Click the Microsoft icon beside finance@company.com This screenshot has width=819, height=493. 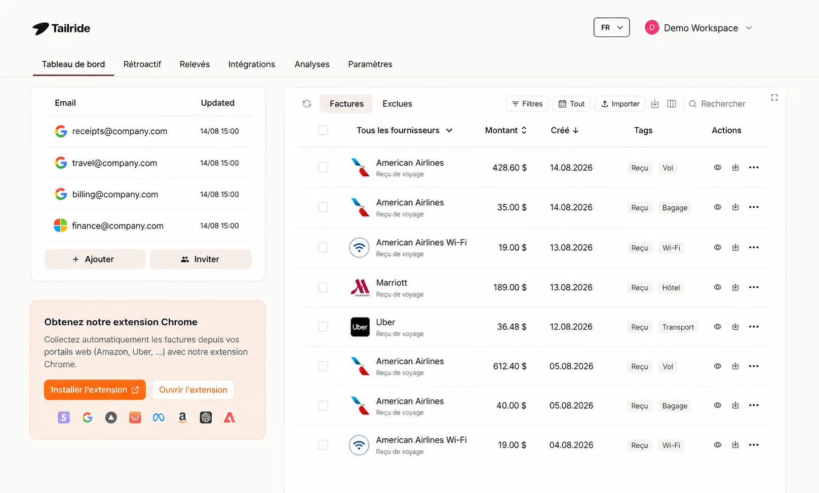60,225
